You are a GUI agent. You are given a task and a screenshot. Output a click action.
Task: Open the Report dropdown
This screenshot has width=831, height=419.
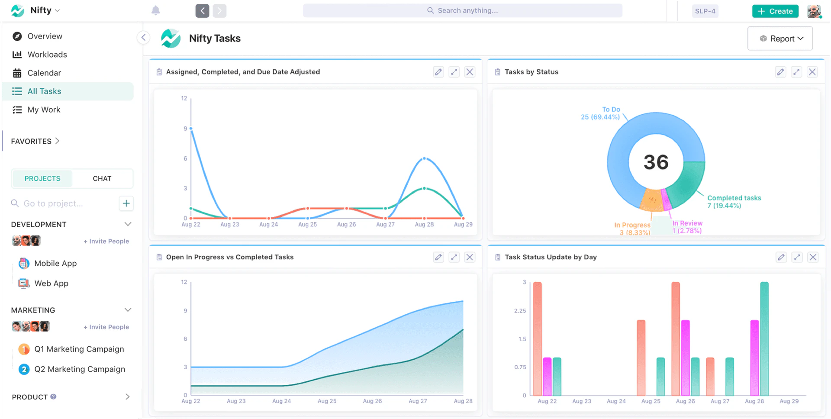780,38
